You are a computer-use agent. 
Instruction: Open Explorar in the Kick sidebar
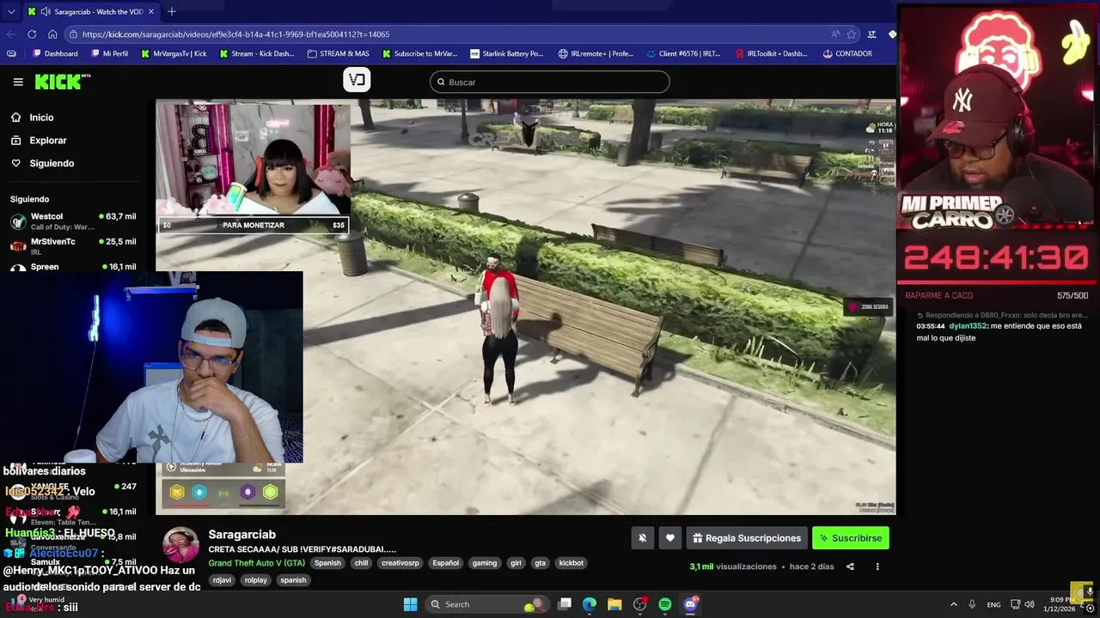(48, 140)
